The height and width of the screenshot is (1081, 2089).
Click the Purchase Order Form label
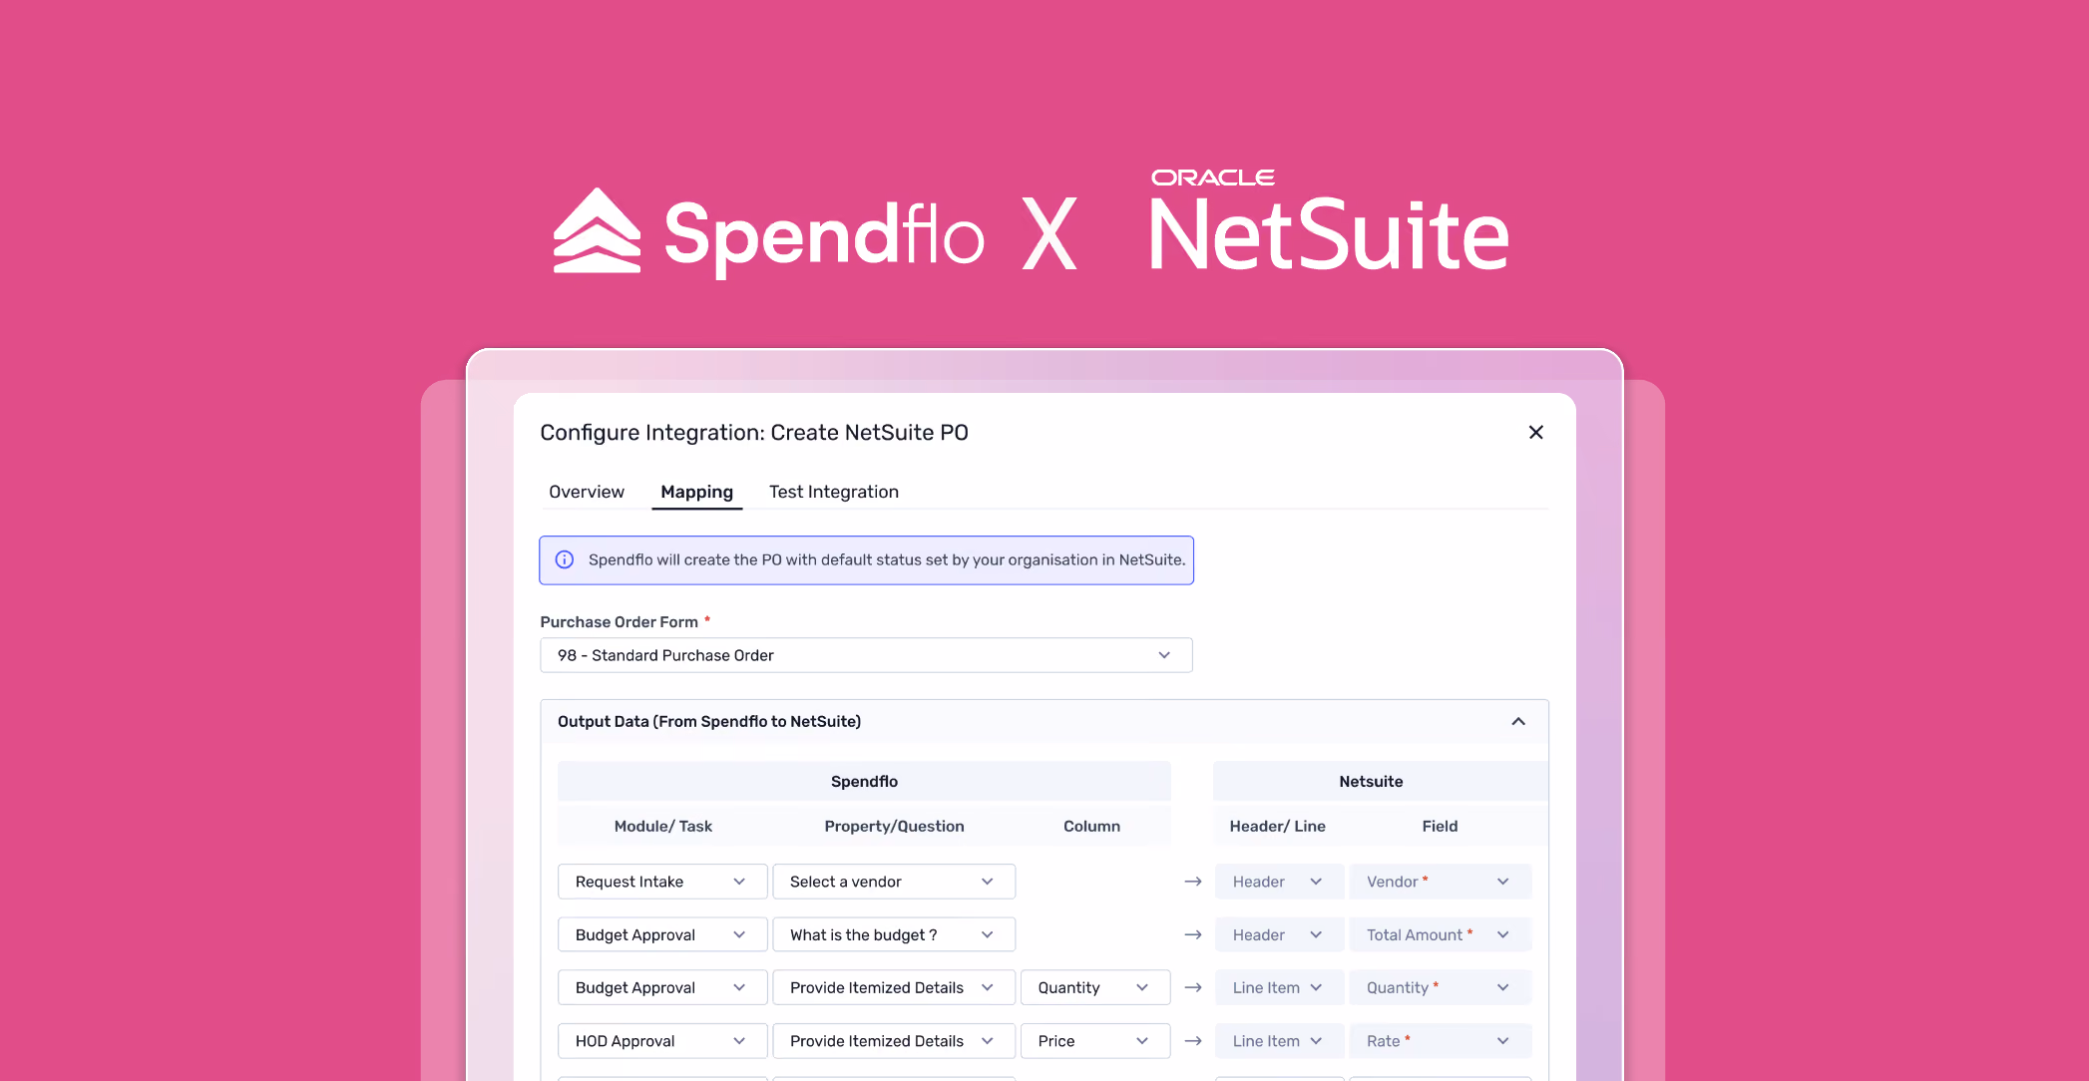tap(619, 621)
